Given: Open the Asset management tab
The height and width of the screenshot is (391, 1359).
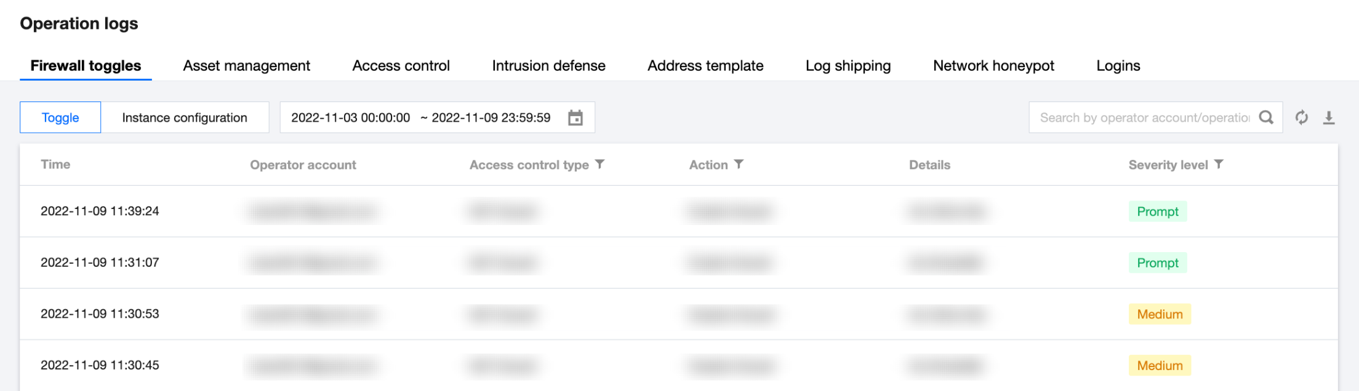Looking at the screenshot, I should (246, 66).
